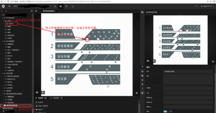Click the 关键词 input field
This screenshot has width=216, height=113.
(x=188, y=88)
